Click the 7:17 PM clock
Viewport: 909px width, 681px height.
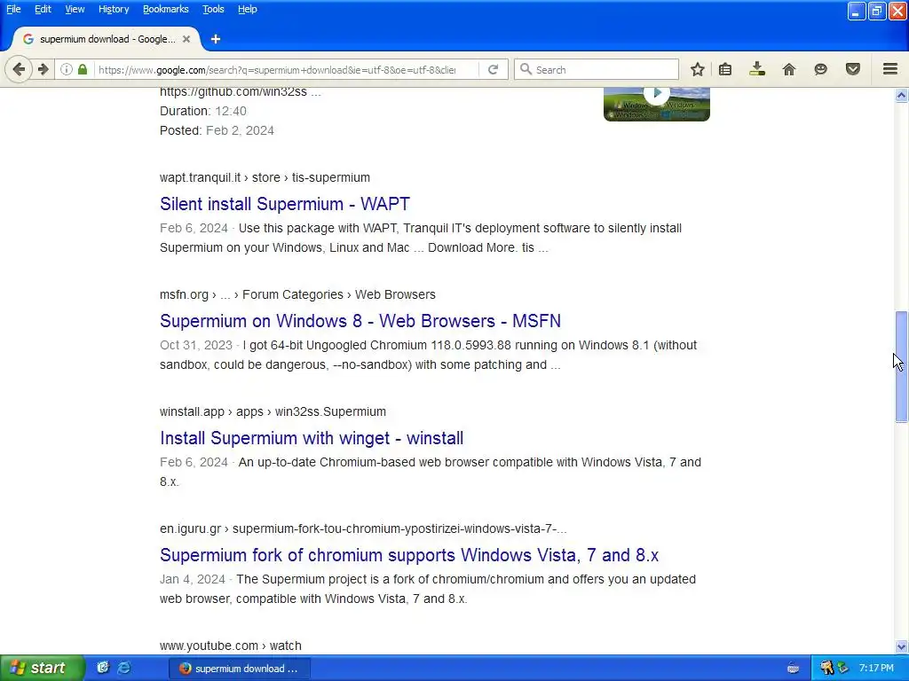pos(876,668)
